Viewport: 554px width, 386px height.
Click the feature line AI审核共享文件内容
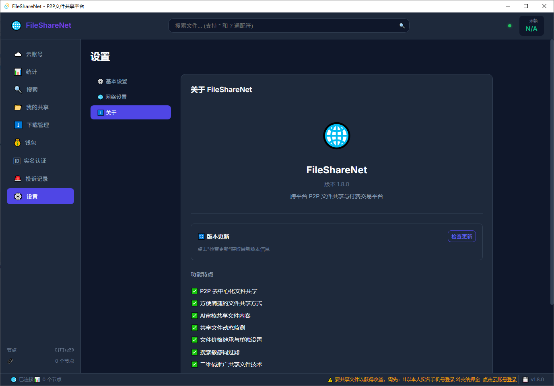[225, 316]
